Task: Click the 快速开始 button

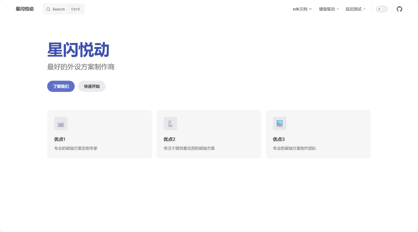Action: click(92, 86)
